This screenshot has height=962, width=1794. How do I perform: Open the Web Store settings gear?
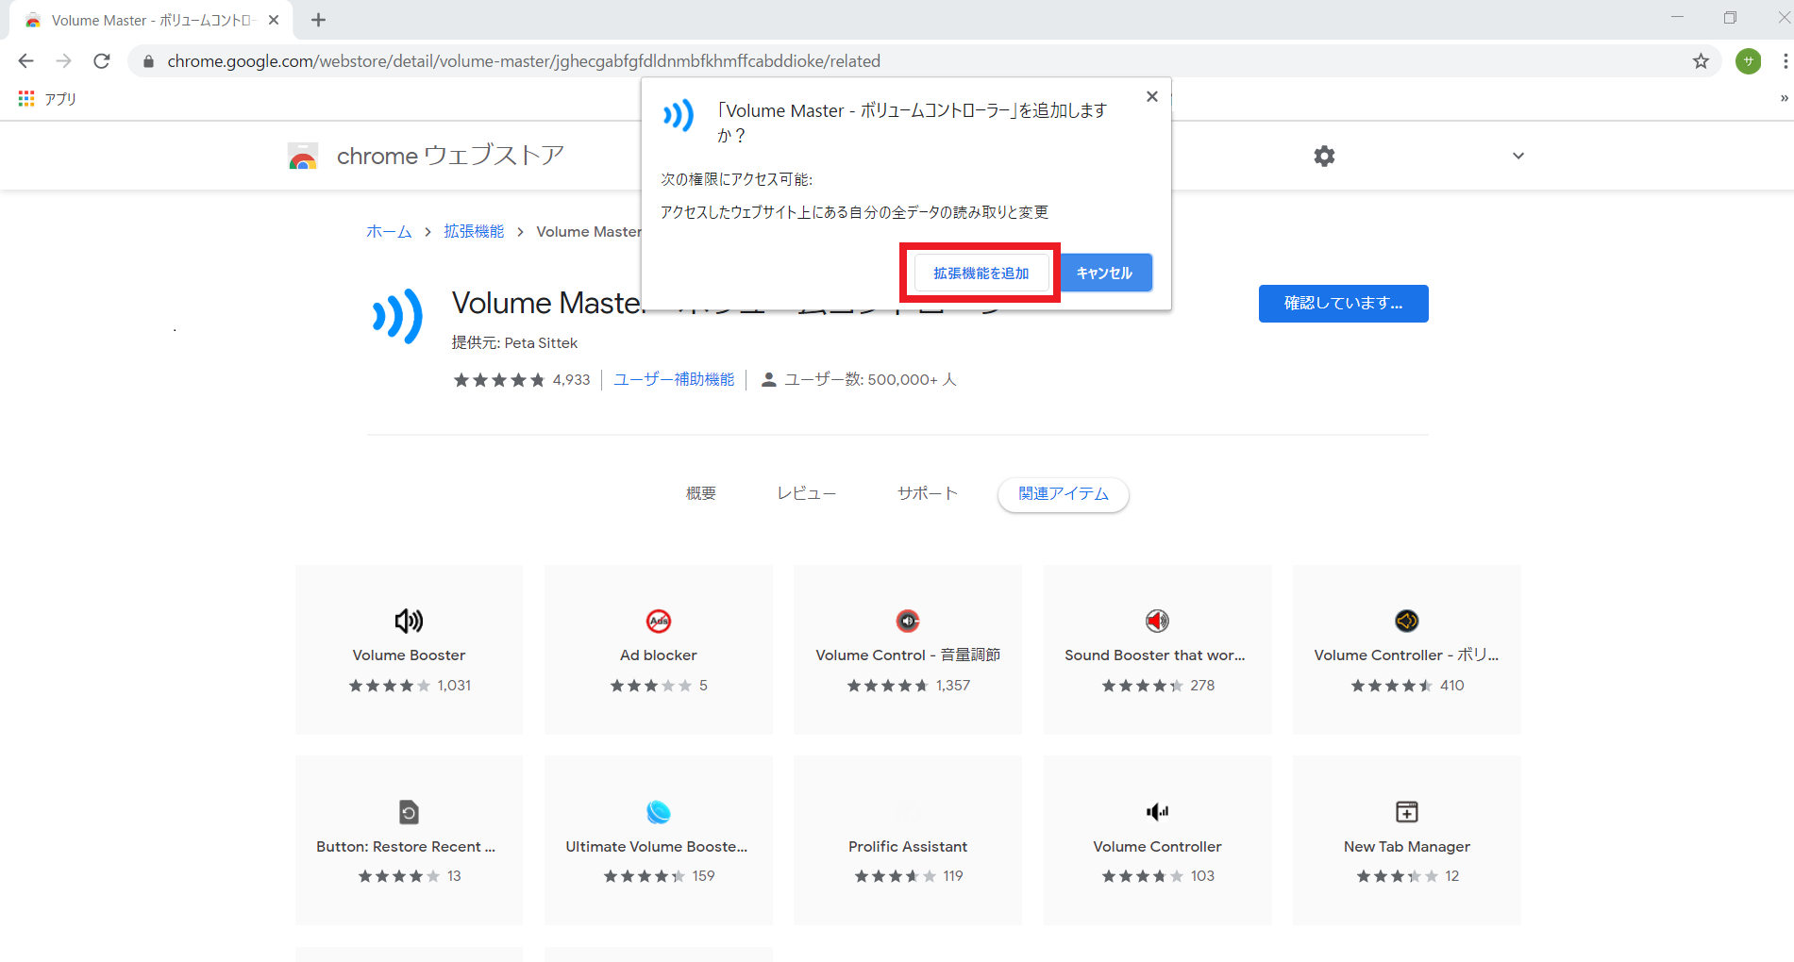click(1324, 156)
